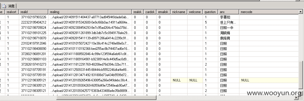Select realid cell 371102198408090

point(34,49)
